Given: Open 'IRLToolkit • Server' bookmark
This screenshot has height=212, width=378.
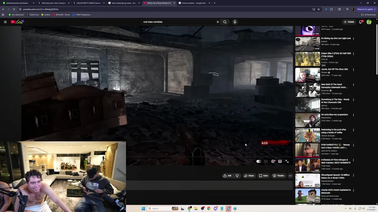Looking at the screenshot, I should click(61, 15).
